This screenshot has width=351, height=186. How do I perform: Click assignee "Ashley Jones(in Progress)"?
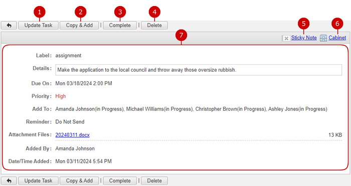298,109
